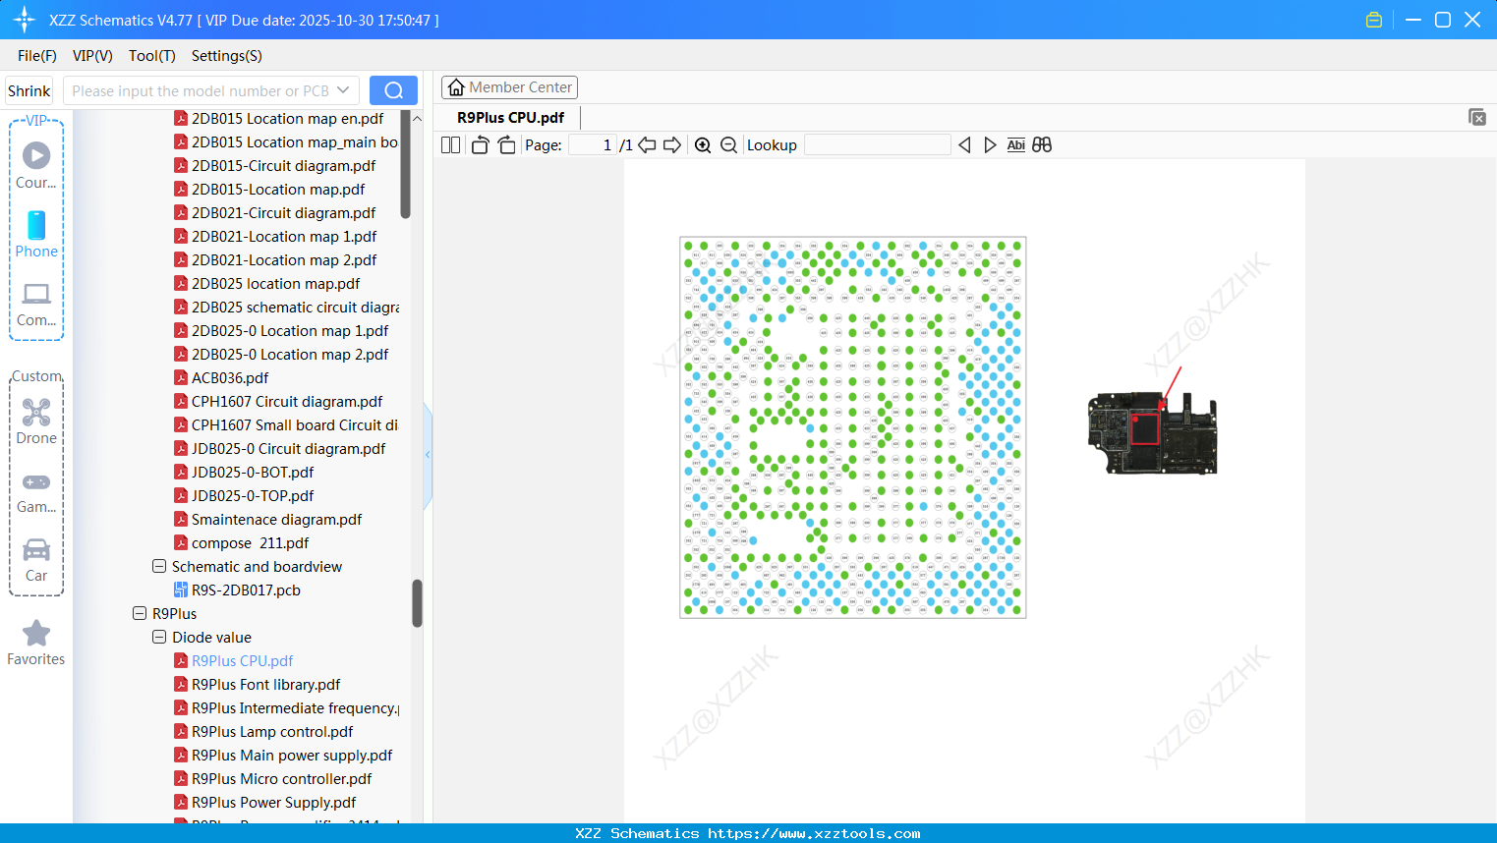Open the model number dropdown arrow

[x=343, y=90]
